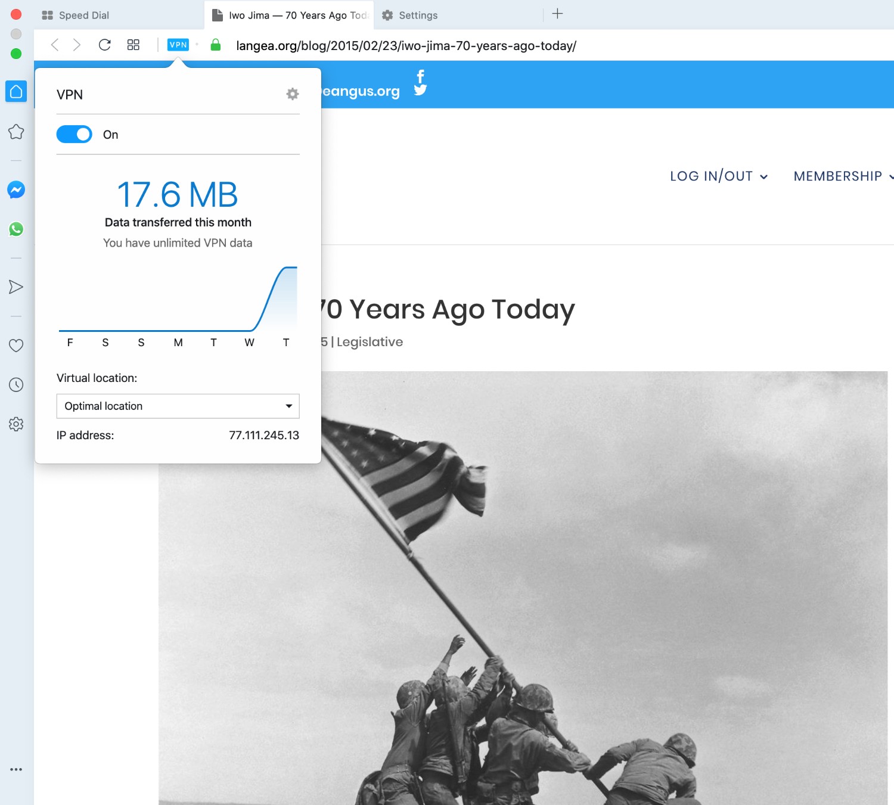Open Speed Dial grid icon in toolbar

point(134,45)
